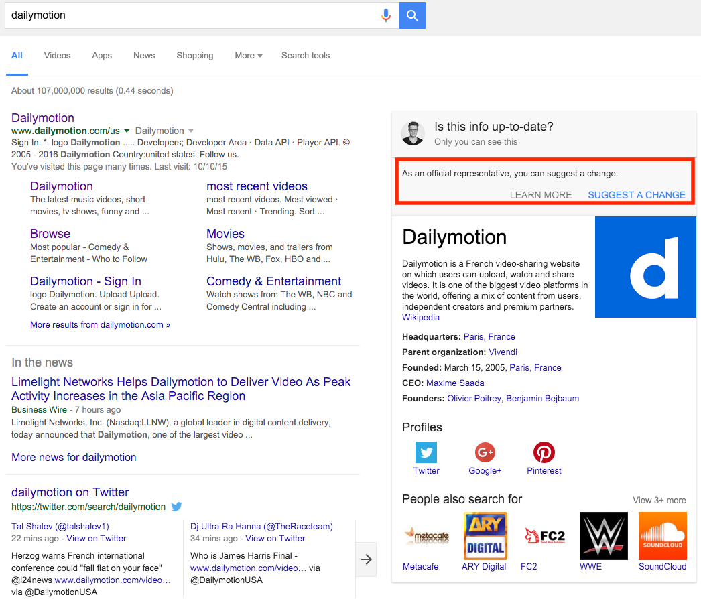Click the Dailymotion blue logo image
The width and height of the screenshot is (701, 599).
click(x=645, y=267)
